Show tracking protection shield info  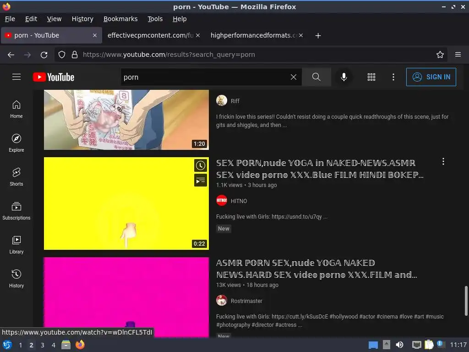62,55
